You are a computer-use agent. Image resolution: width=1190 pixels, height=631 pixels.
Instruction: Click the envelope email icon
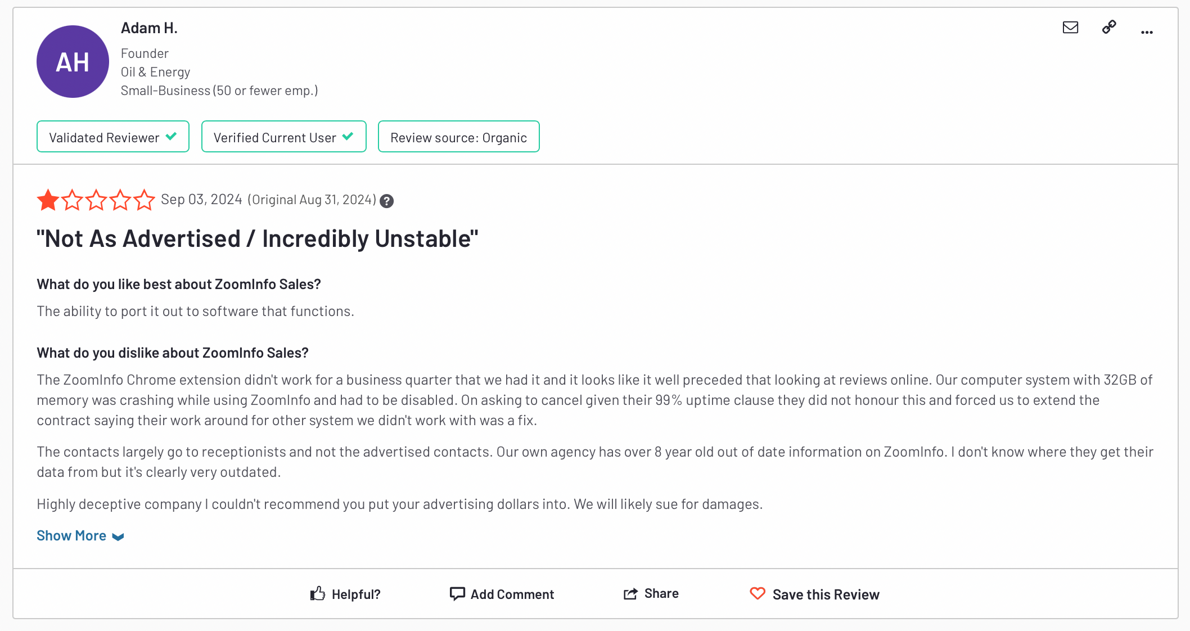pyautogui.click(x=1070, y=27)
